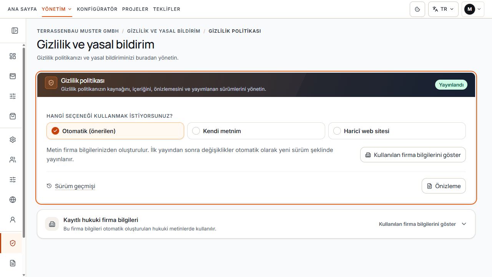The height and width of the screenshot is (277, 492).
Task: Open the single person icon in sidebar
Action: click(13, 220)
